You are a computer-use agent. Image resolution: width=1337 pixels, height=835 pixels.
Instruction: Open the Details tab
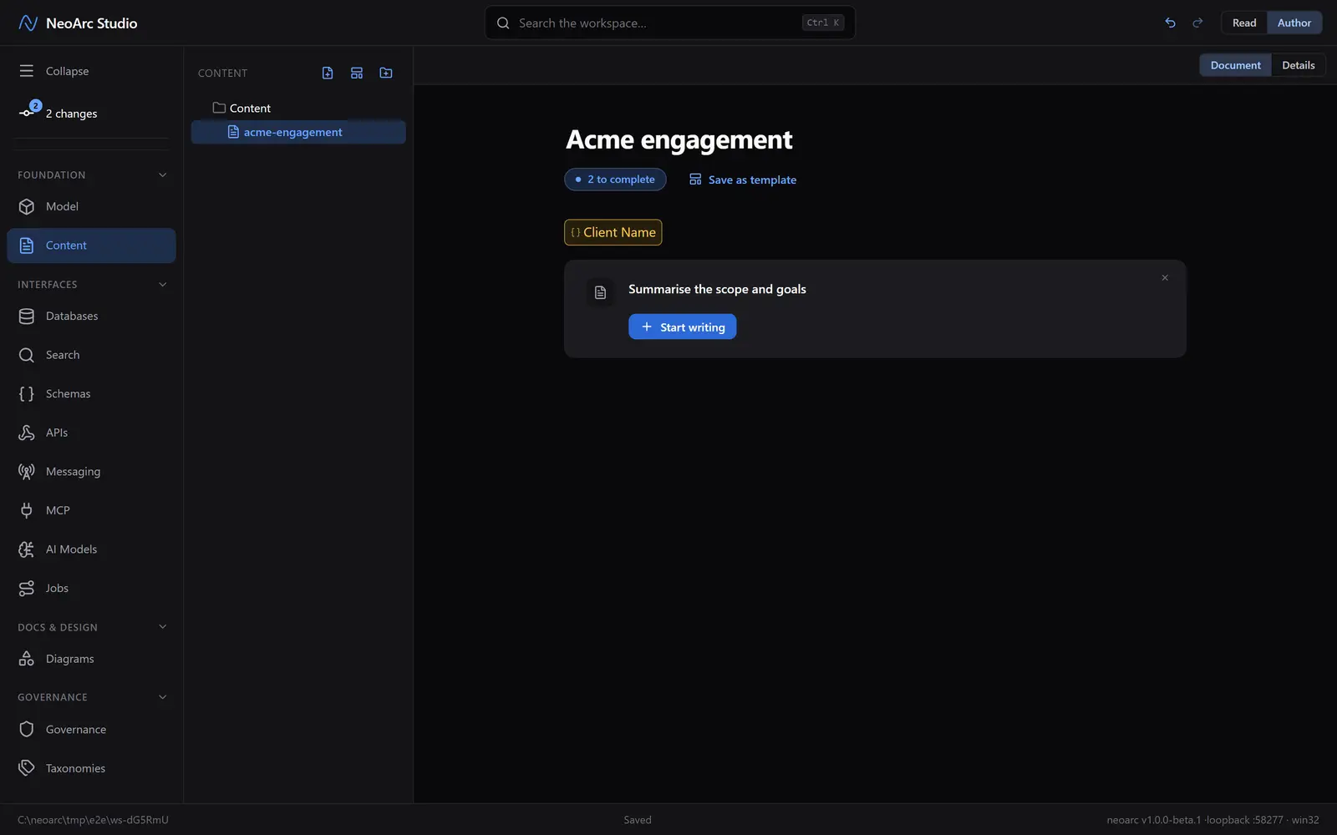click(x=1298, y=65)
